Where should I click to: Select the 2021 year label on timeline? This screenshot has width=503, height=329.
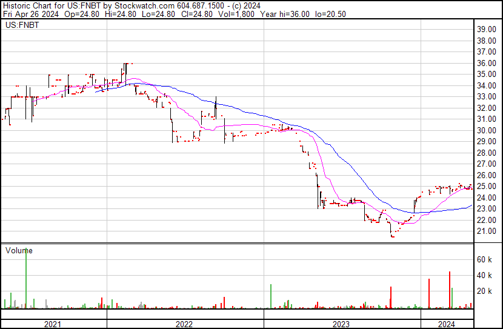point(53,324)
